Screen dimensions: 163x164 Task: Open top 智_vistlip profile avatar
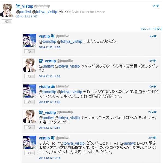[7, 10]
